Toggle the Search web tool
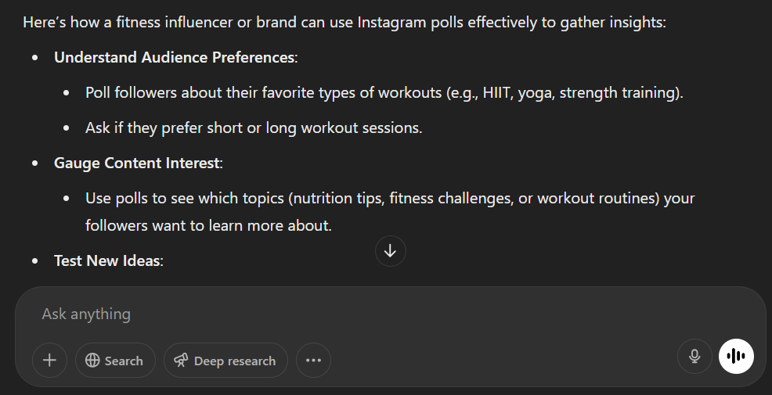 (x=115, y=361)
